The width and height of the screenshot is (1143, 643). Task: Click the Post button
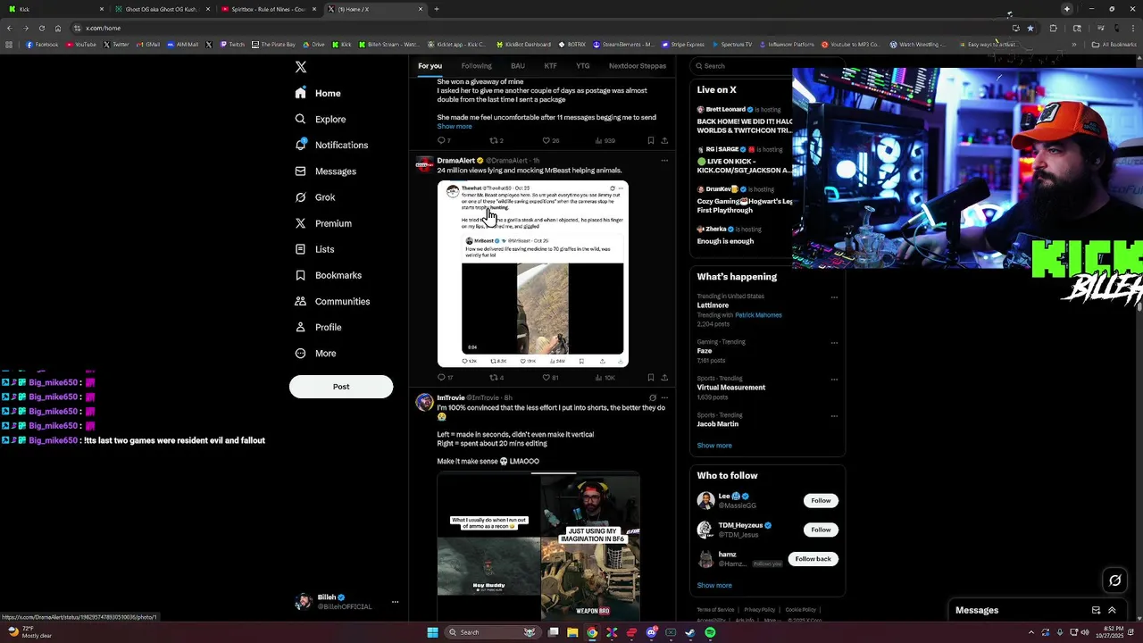coord(341,387)
